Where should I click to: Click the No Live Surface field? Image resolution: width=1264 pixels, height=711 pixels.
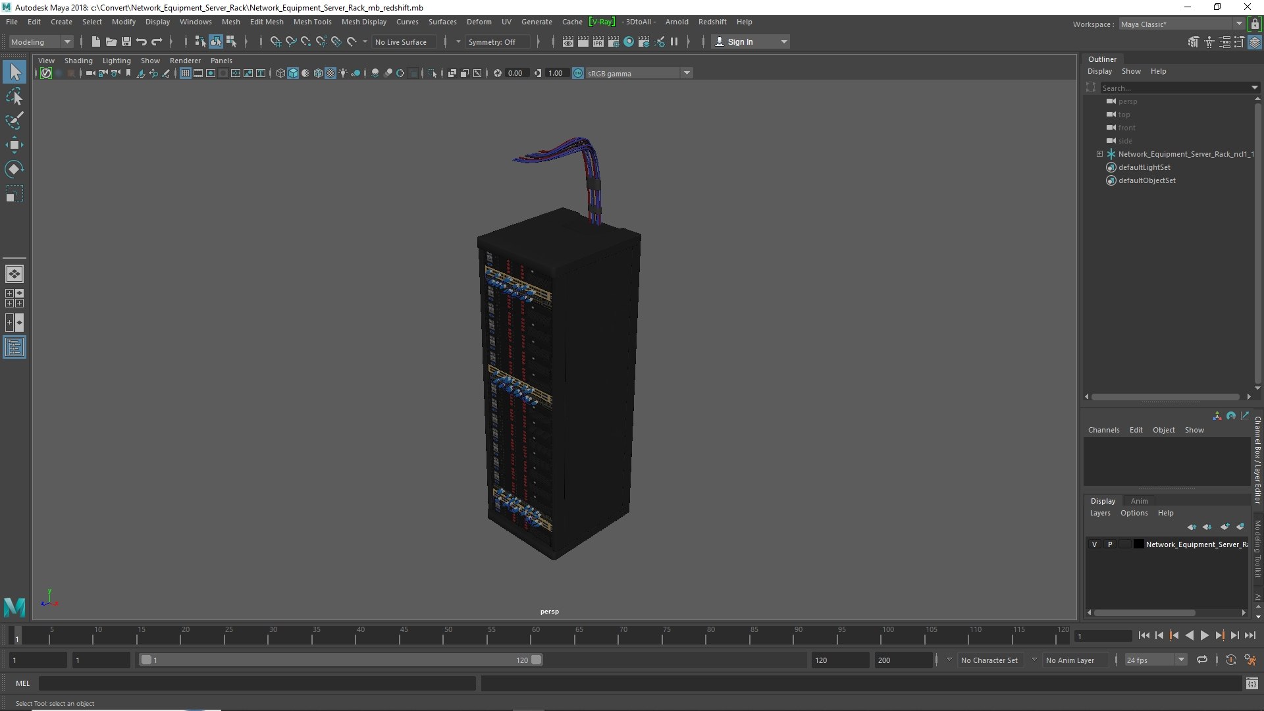[403, 41]
